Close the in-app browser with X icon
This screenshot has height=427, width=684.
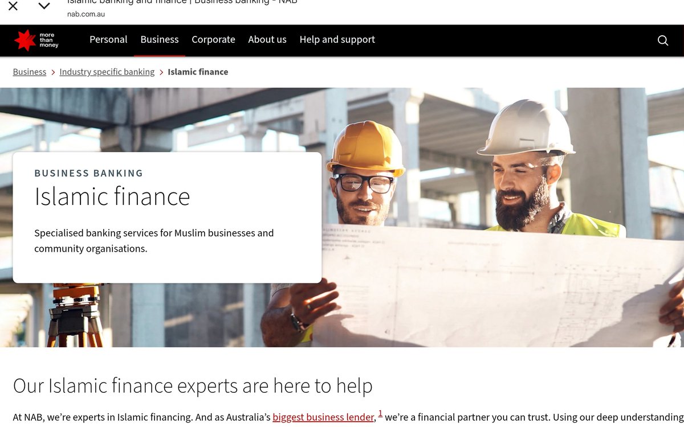(x=13, y=6)
